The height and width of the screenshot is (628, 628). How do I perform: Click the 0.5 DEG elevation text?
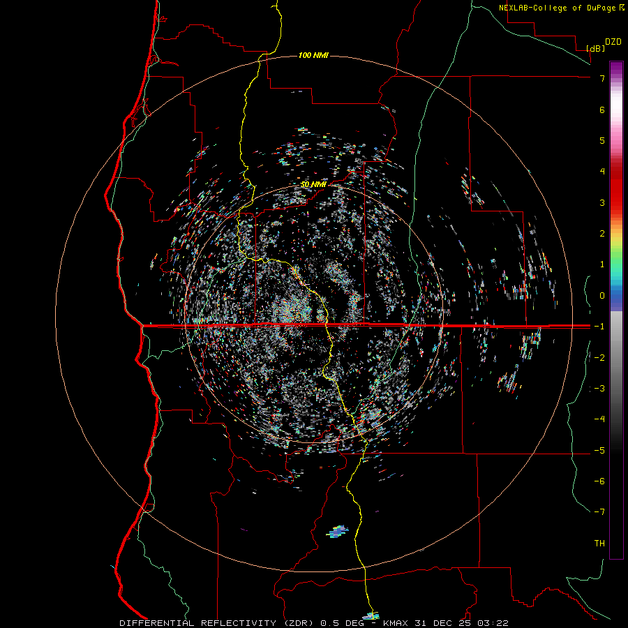click(343, 623)
